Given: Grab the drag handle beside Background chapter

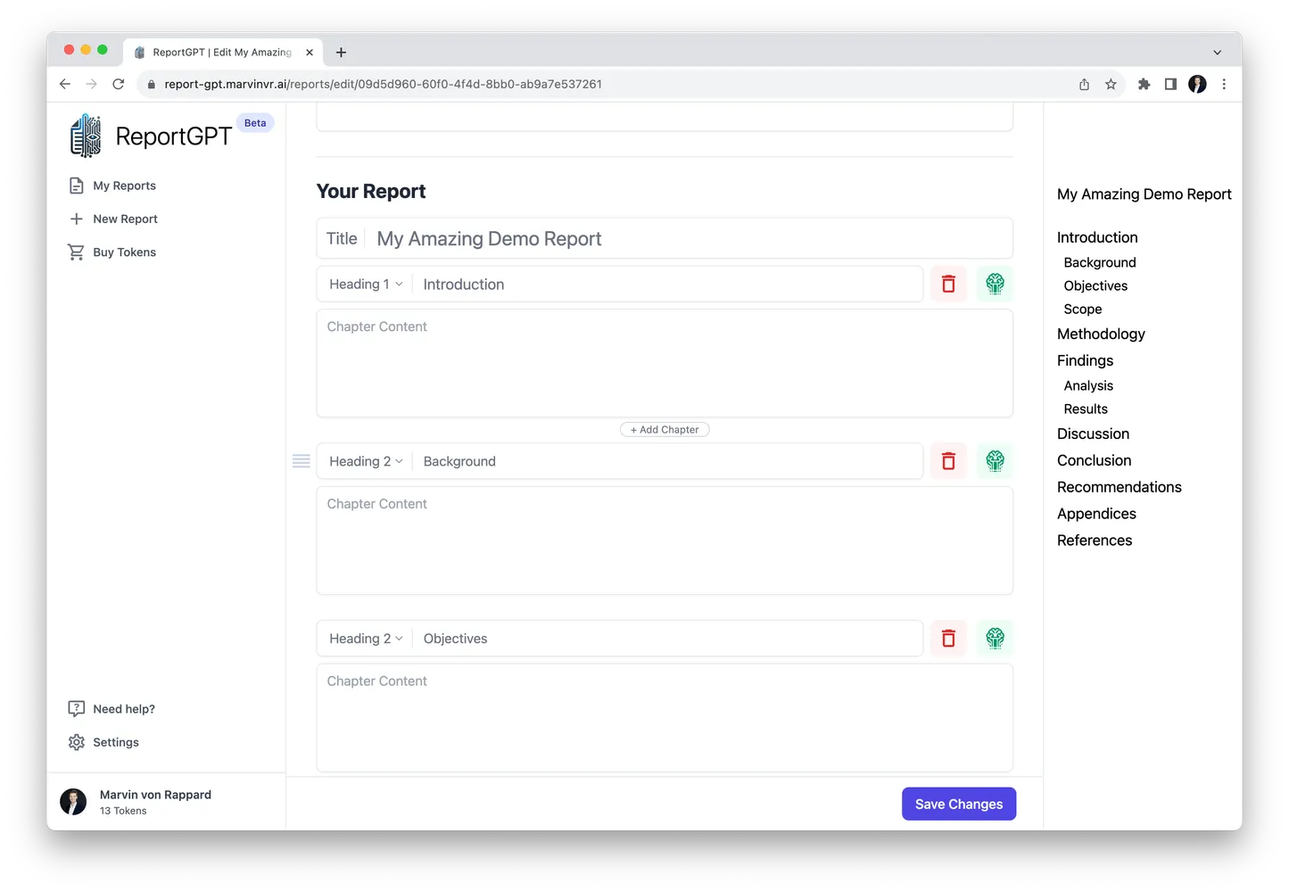Looking at the screenshot, I should pos(302,461).
